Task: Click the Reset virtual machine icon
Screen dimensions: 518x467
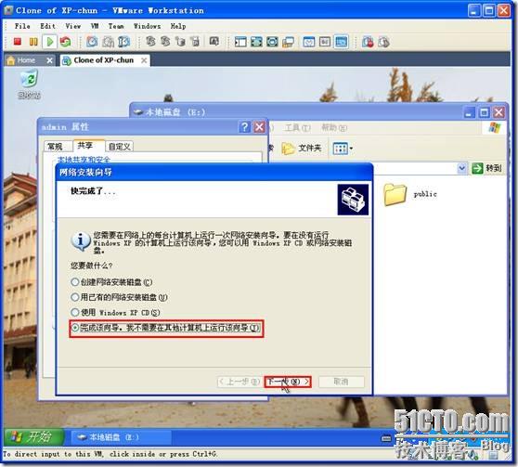Action: click(x=65, y=42)
